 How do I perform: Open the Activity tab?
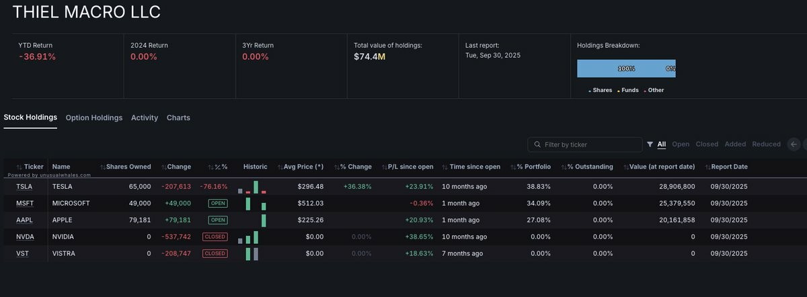click(x=145, y=118)
